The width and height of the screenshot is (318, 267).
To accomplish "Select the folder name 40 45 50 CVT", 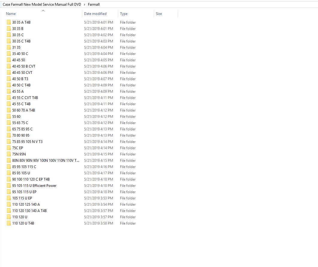I will pyautogui.click(x=22, y=73).
